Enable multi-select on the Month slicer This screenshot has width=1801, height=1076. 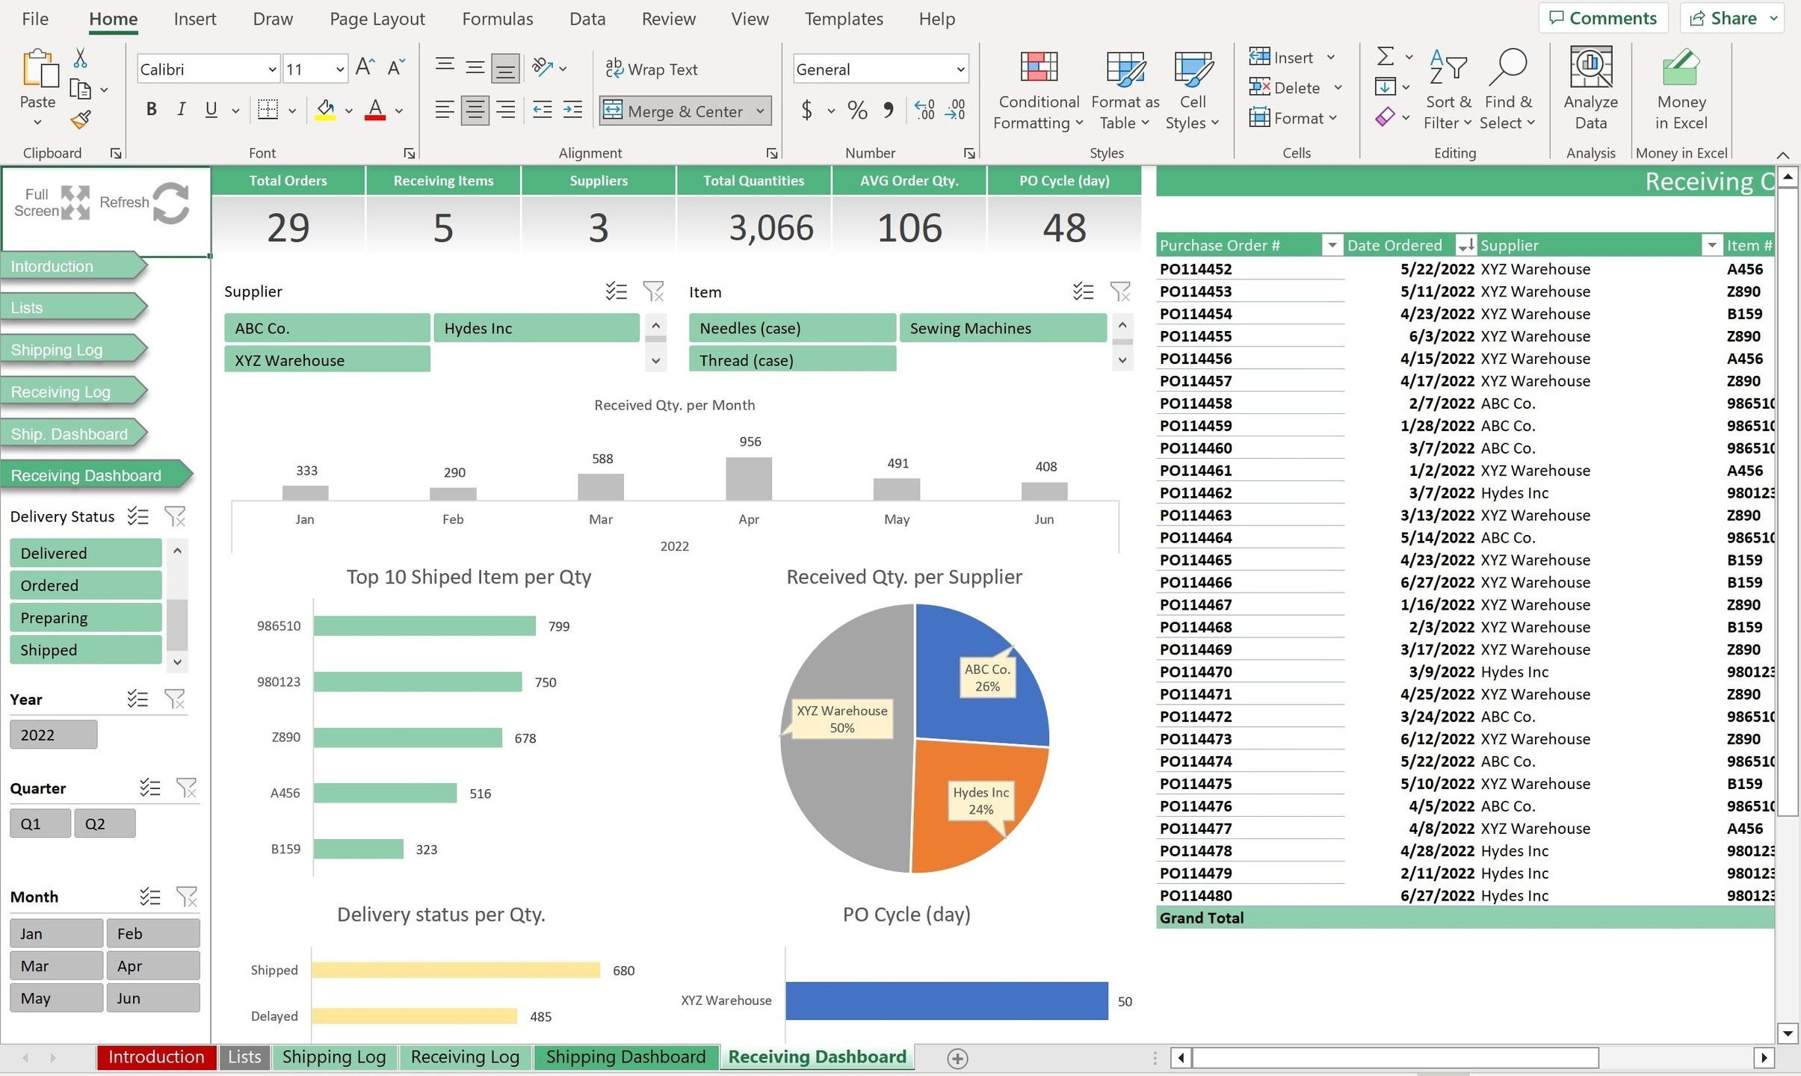coord(150,896)
